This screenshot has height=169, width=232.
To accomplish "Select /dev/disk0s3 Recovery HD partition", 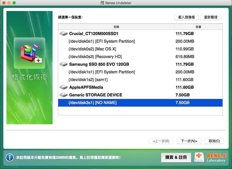I will pyautogui.click(x=140, y=57).
